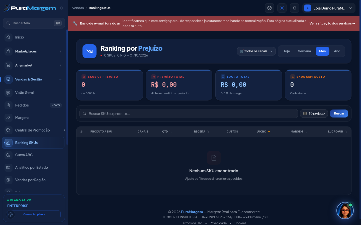Image resolution: width=361 pixels, height=225 pixels.
Task: Open Ver a situação dos serviços link
Action: click(x=332, y=23)
